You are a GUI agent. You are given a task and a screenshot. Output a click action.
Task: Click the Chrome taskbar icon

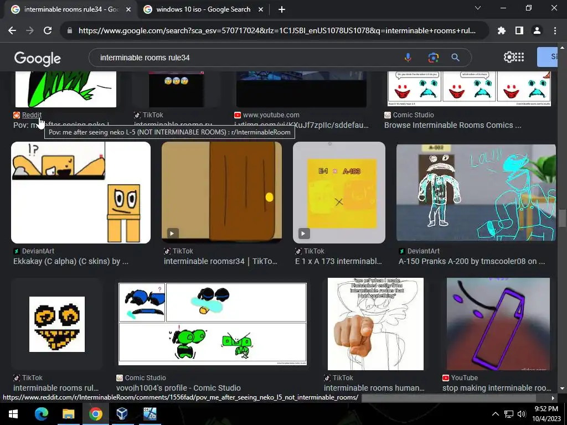pyautogui.click(x=95, y=414)
